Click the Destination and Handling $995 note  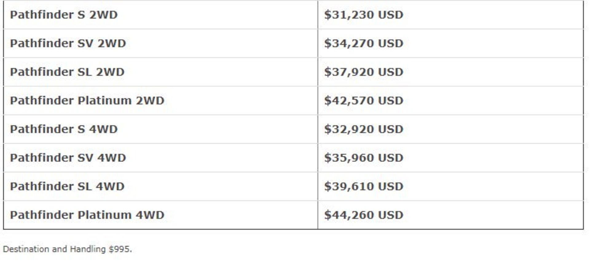pos(67,249)
